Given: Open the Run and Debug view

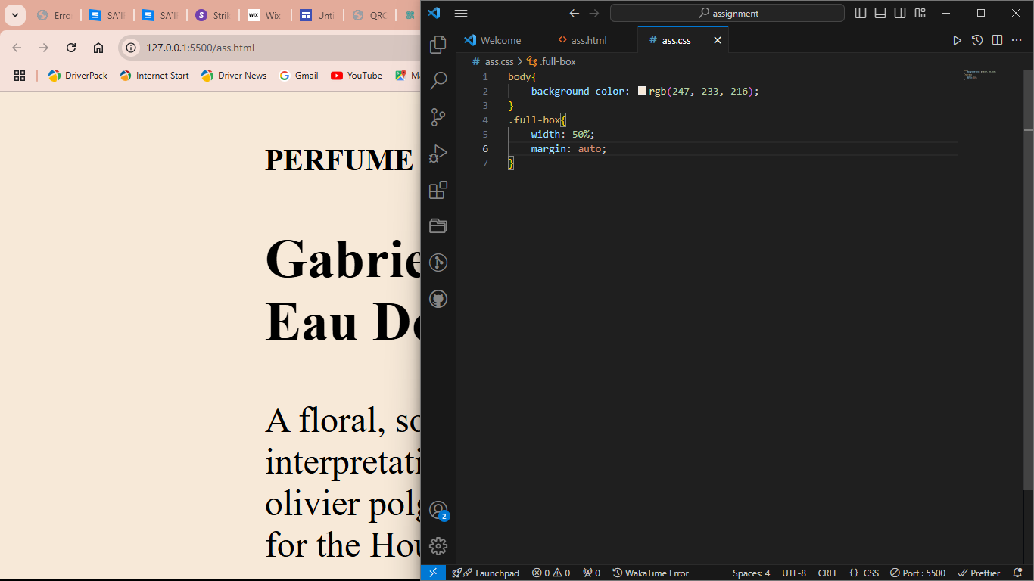Looking at the screenshot, I should pyautogui.click(x=438, y=154).
